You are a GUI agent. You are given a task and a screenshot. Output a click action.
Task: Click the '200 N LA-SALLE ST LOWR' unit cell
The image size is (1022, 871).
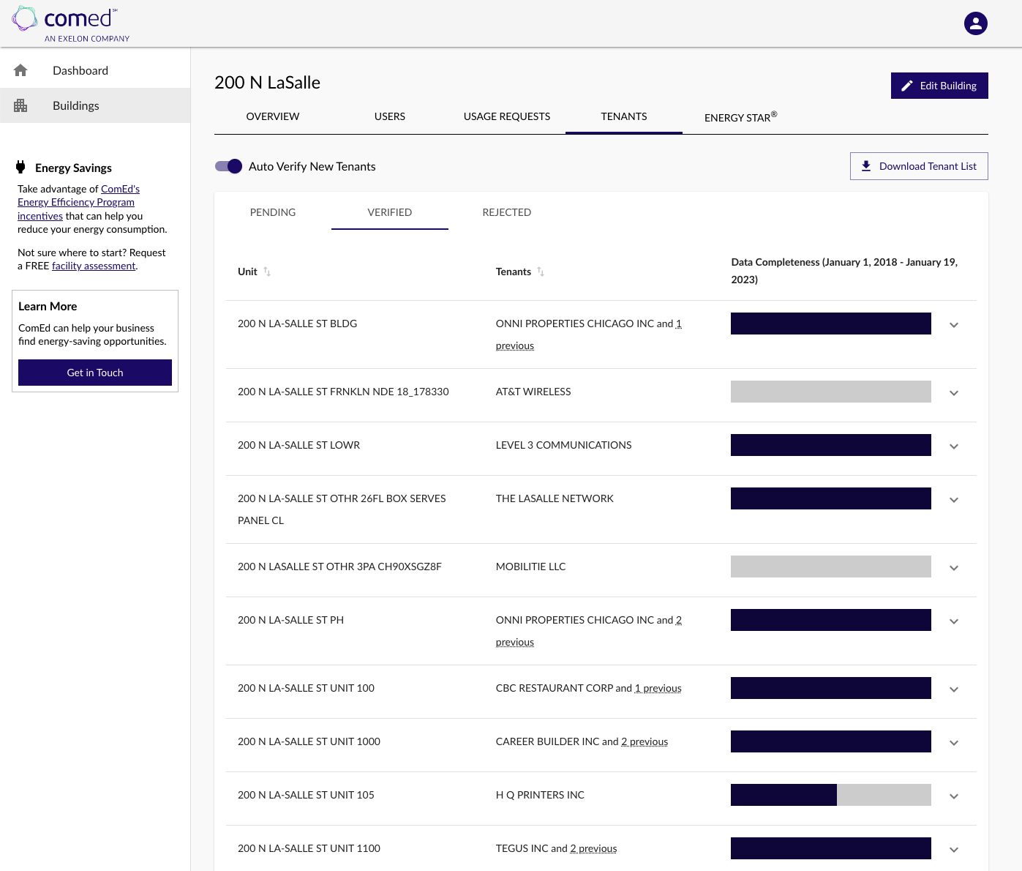click(x=298, y=445)
